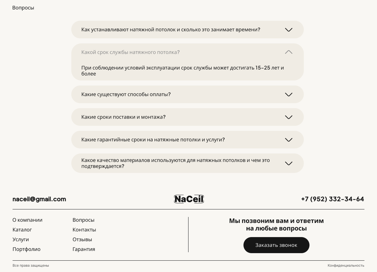Open the "Гарантия" footer link

click(84, 249)
